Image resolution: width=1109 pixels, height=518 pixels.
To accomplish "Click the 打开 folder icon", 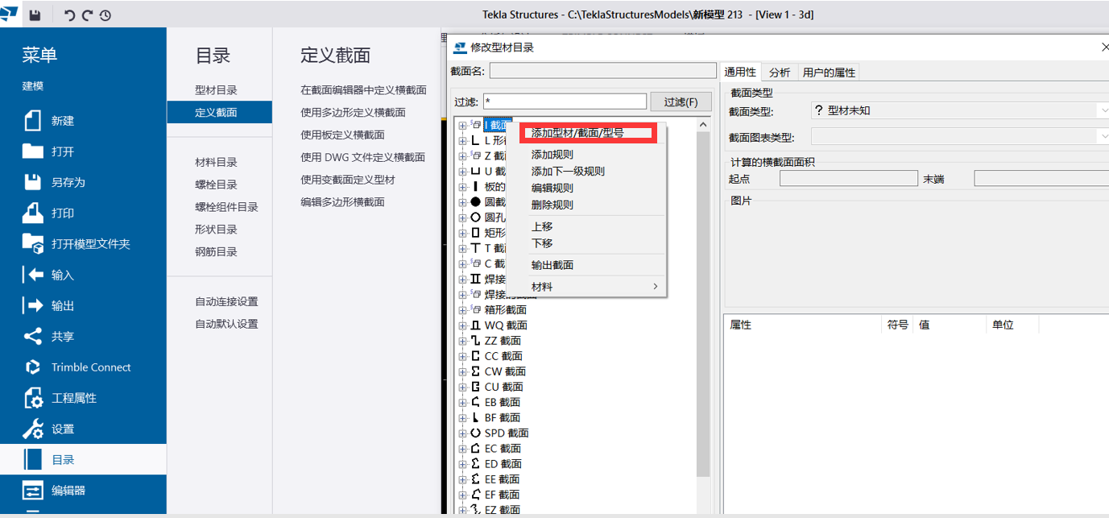I will pyautogui.click(x=33, y=151).
